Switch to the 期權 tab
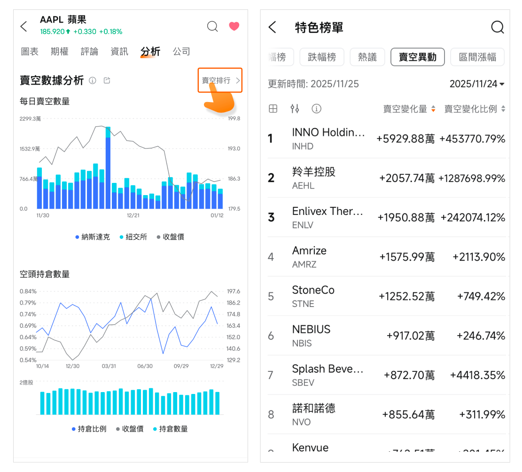This screenshot has height=472, width=522. pos(60,52)
